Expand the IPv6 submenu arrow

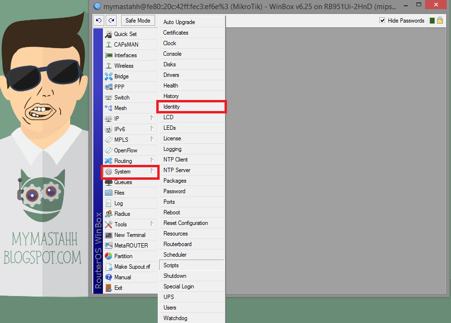coord(152,128)
